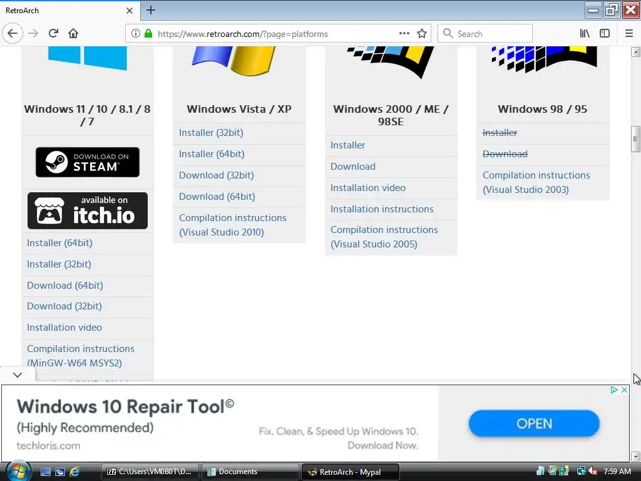This screenshot has height=481, width=641.
Task: Open the Windows Start orb
Action: 18,471
